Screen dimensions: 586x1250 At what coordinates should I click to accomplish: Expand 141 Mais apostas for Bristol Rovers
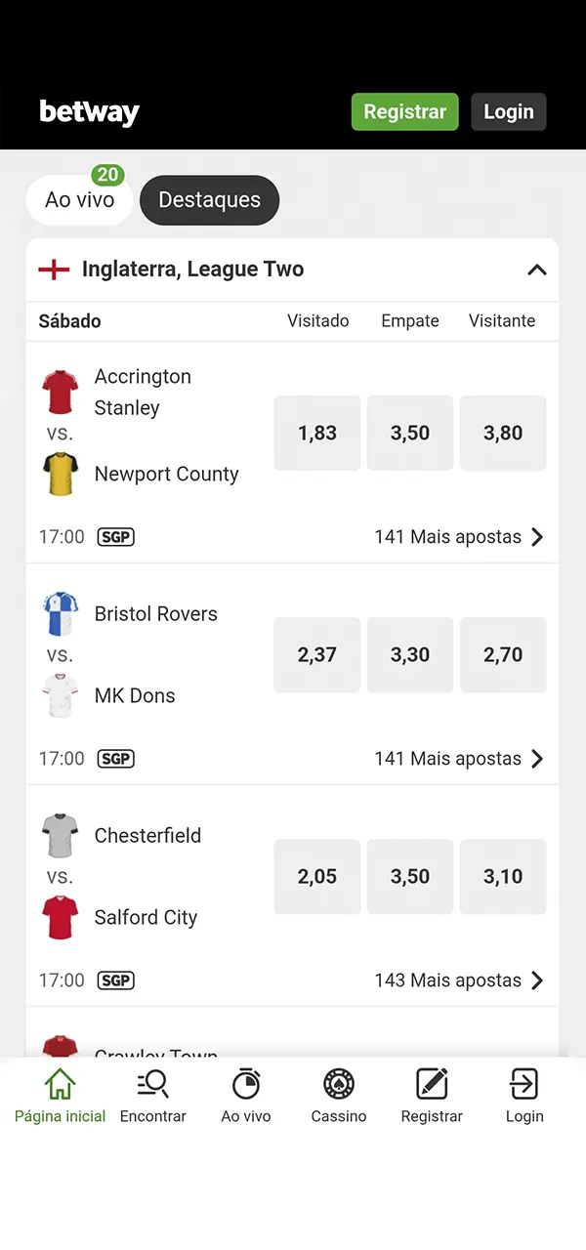tap(459, 759)
